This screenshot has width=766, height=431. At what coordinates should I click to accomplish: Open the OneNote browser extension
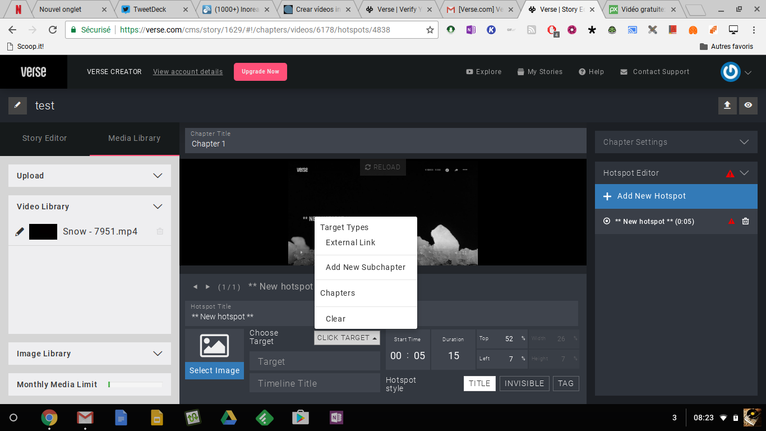coord(471,30)
